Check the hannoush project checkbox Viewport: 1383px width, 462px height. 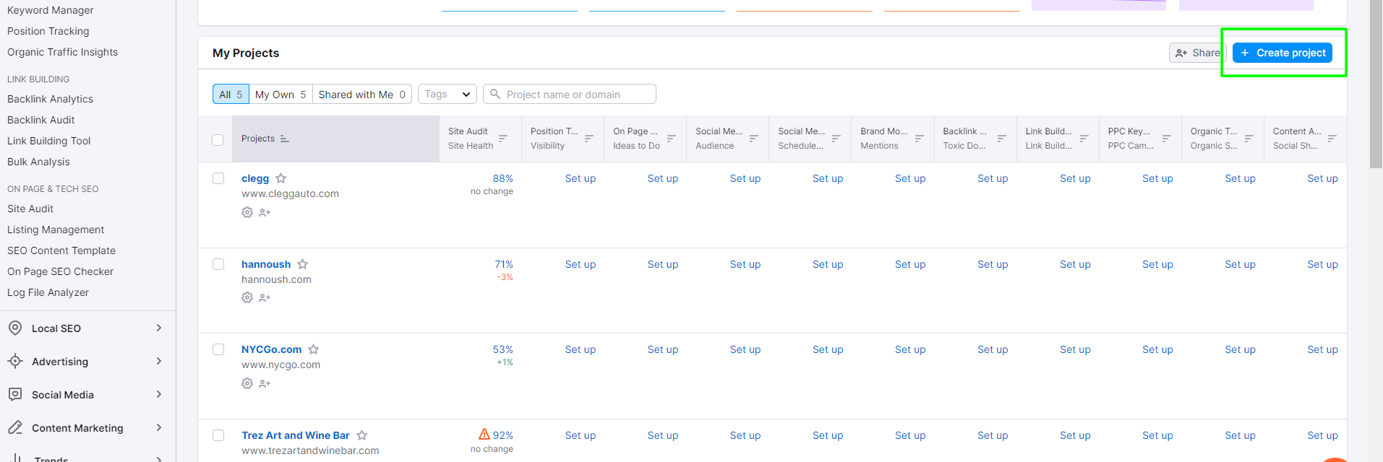tap(218, 264)
